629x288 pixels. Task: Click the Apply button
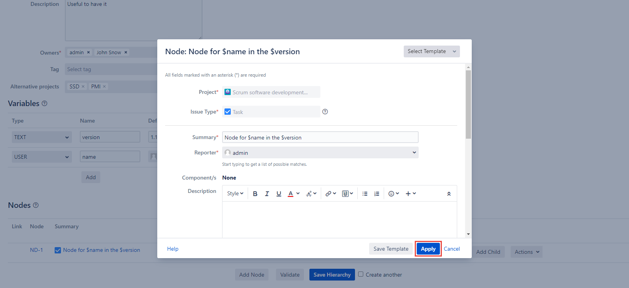pyautogui.click(x=428, y=249)
